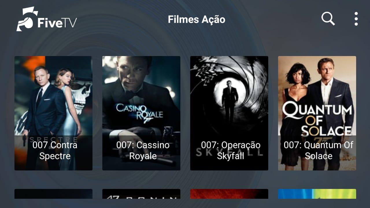Image resolution: width=370 pixels, height=208 pixels.
Task: Open the three-dot overflow menu
Action: (356, 19)
